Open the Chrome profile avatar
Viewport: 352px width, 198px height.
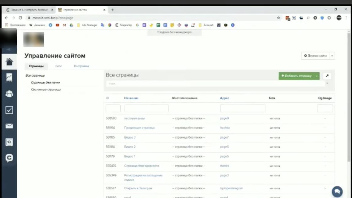(x=339, y=18)
